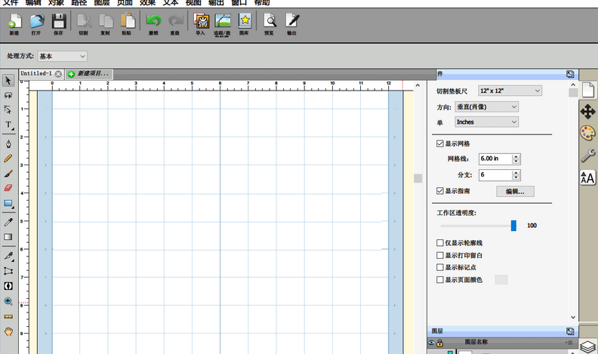
Task: Click the 导入 (Import) SVG icon
Action: (201, 21)
